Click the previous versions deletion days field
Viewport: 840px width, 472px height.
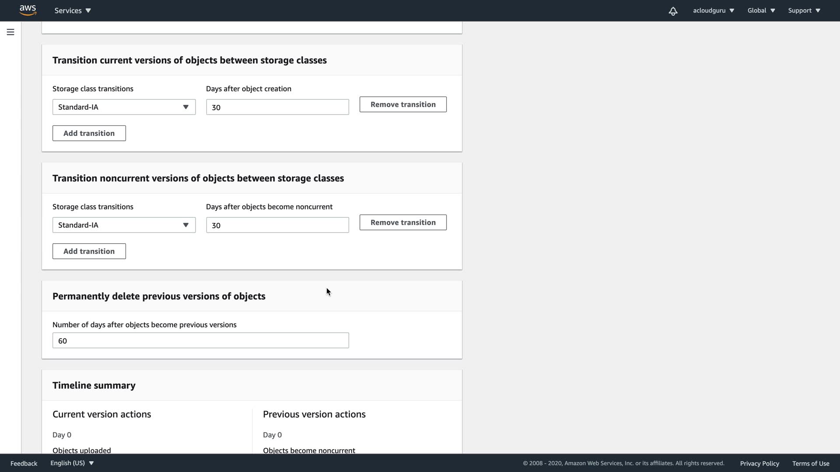[x=200, y=340]
